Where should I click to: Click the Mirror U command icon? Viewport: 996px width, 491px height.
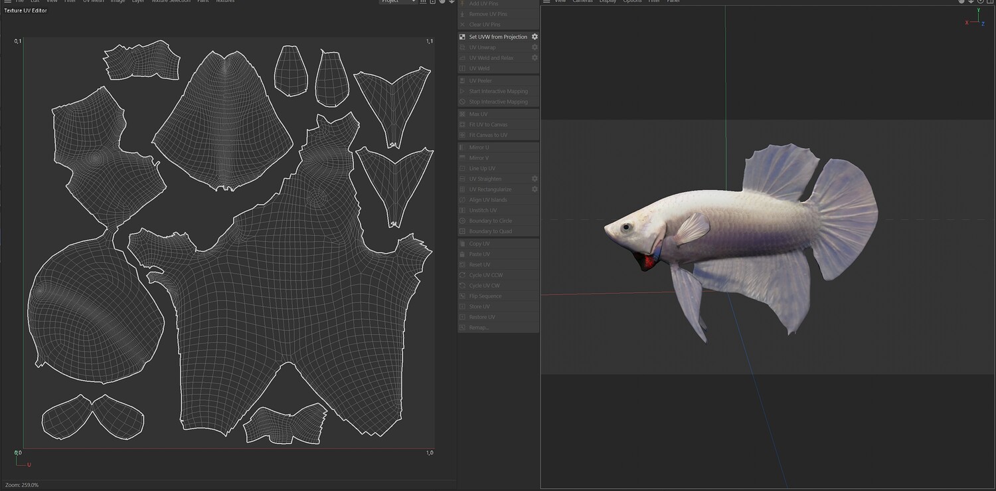pos(462,147)
